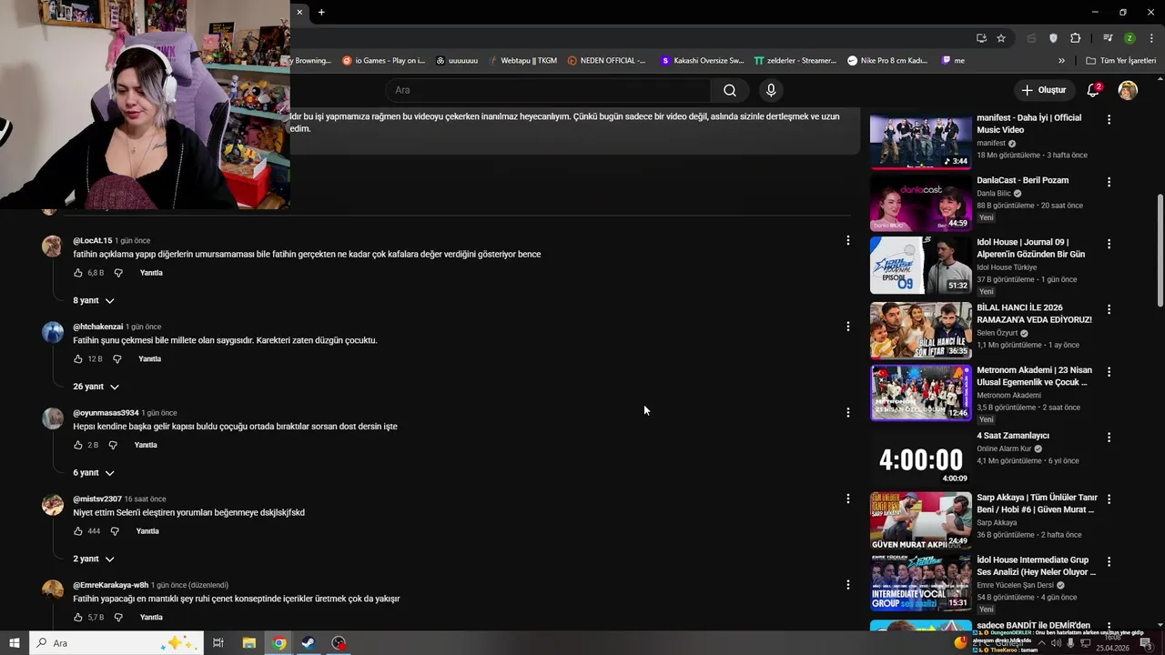
Task: Like the comment by @LocAL15
Action: click(78, 273)
